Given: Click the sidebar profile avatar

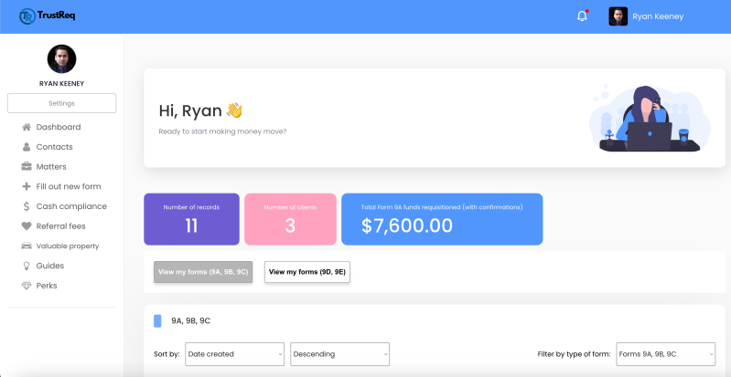Looking at the screenshot, I should coord(61,59).
